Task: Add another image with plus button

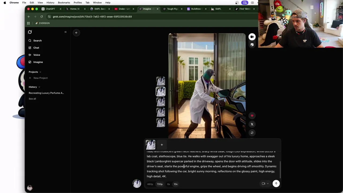Action: pyautogui.click(x=162, y=145)
